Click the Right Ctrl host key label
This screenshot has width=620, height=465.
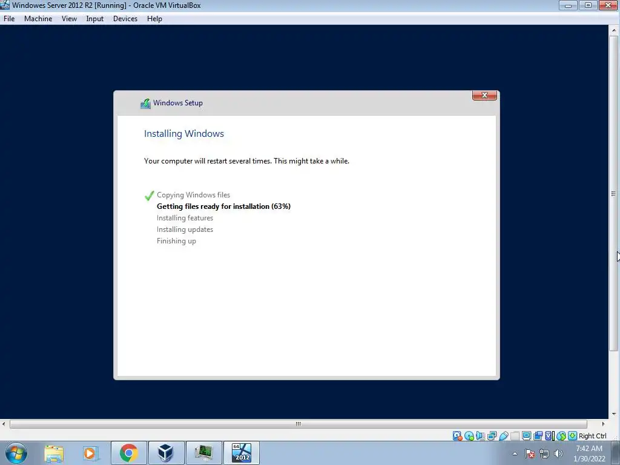click(x=592, y=436)
